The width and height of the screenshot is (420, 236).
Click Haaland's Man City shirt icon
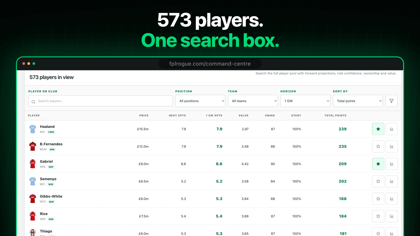tap(33, 129)
